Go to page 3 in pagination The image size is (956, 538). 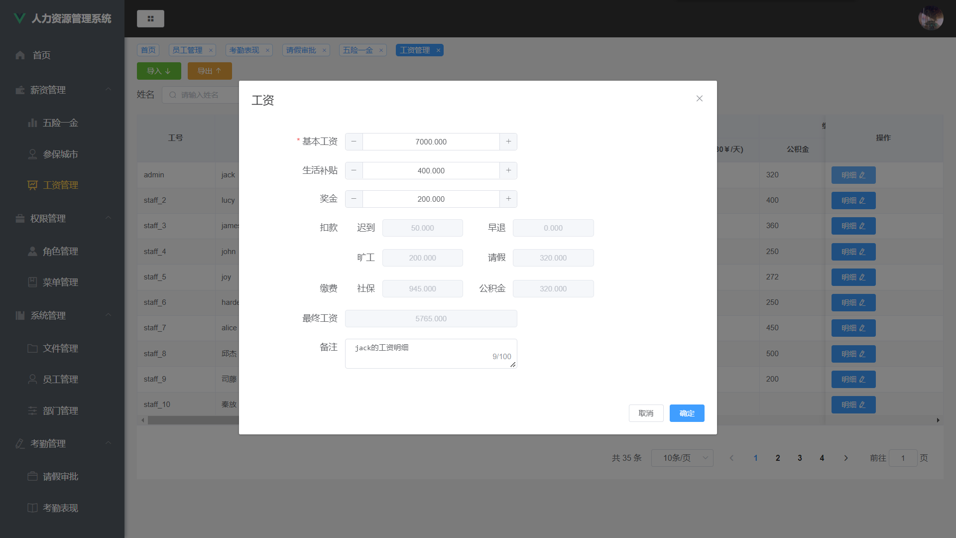(800, 458)
